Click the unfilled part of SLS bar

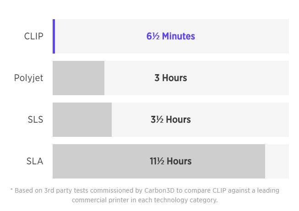coord(200,119)
